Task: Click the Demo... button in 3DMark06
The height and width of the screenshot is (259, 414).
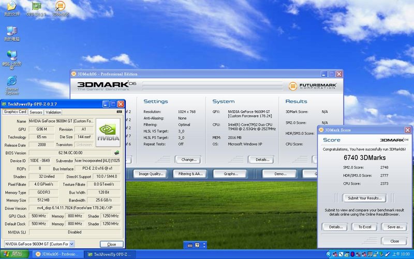Action: (279, 174)
